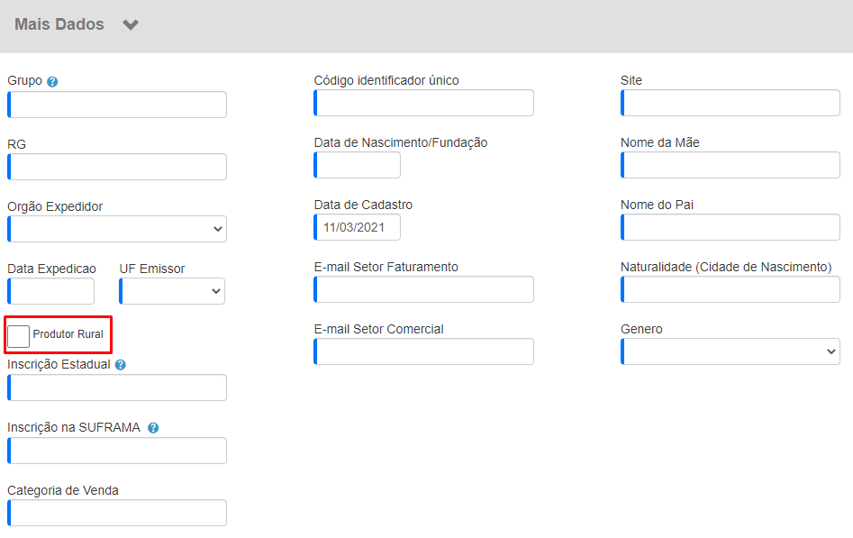853x538 pixels.
Task: Expand the UF Emissor dropdown
Action: [172, 291]
